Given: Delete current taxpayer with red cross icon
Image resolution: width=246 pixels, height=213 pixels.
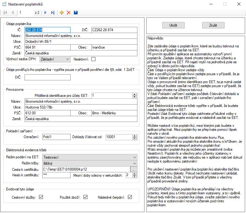Looking at the screenshot, I should 69,13.
